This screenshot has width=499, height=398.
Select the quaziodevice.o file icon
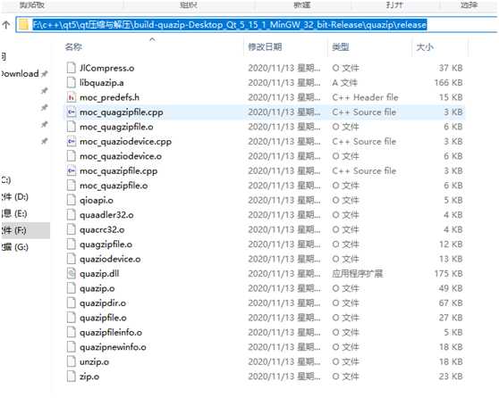click(x=72, y=259)
